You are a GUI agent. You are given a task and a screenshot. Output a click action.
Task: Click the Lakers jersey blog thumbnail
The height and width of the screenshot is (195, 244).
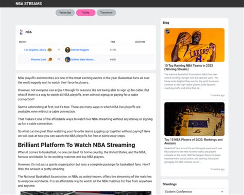point(194,45)
